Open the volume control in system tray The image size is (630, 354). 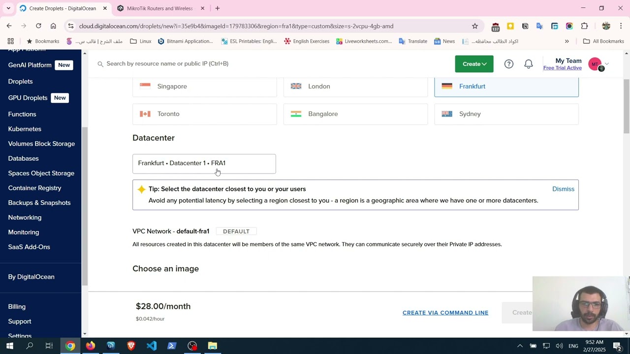coord(559,346)
